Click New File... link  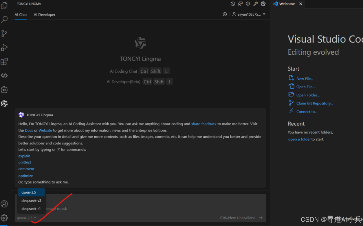click(x=305, y=79)
